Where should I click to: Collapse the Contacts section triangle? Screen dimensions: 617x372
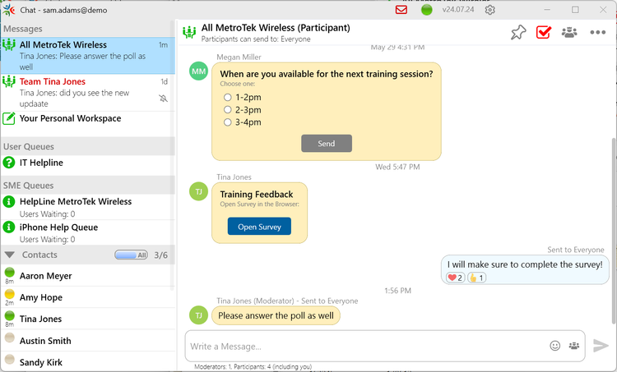[9, 255]
